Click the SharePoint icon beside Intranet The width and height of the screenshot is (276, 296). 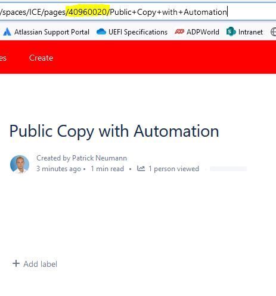click(x=231, y=32)
